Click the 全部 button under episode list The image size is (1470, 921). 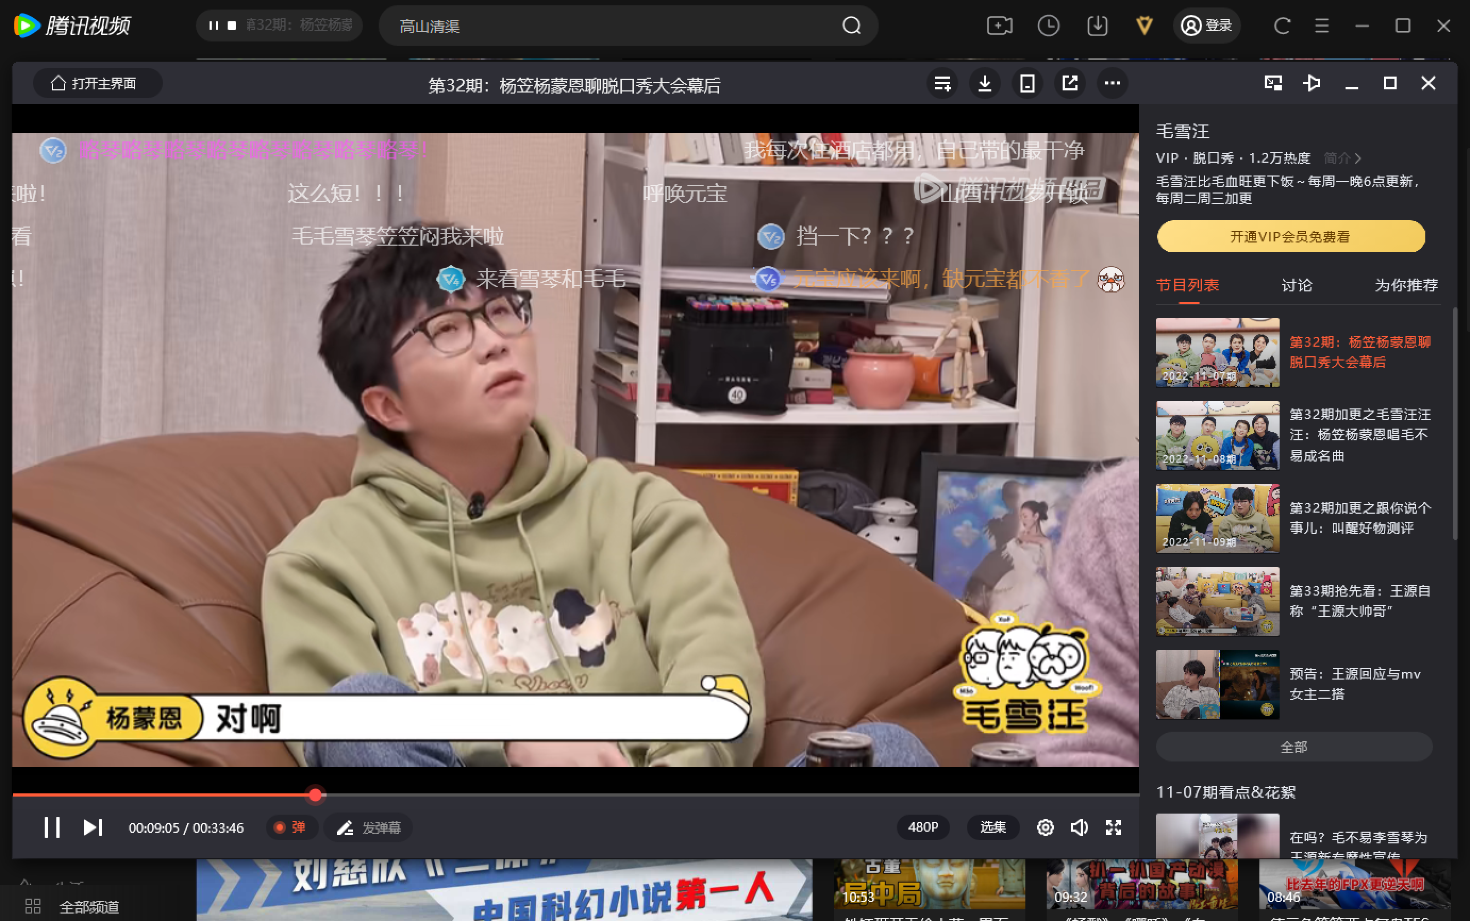pyautogui.click(x=1293, y=747)
